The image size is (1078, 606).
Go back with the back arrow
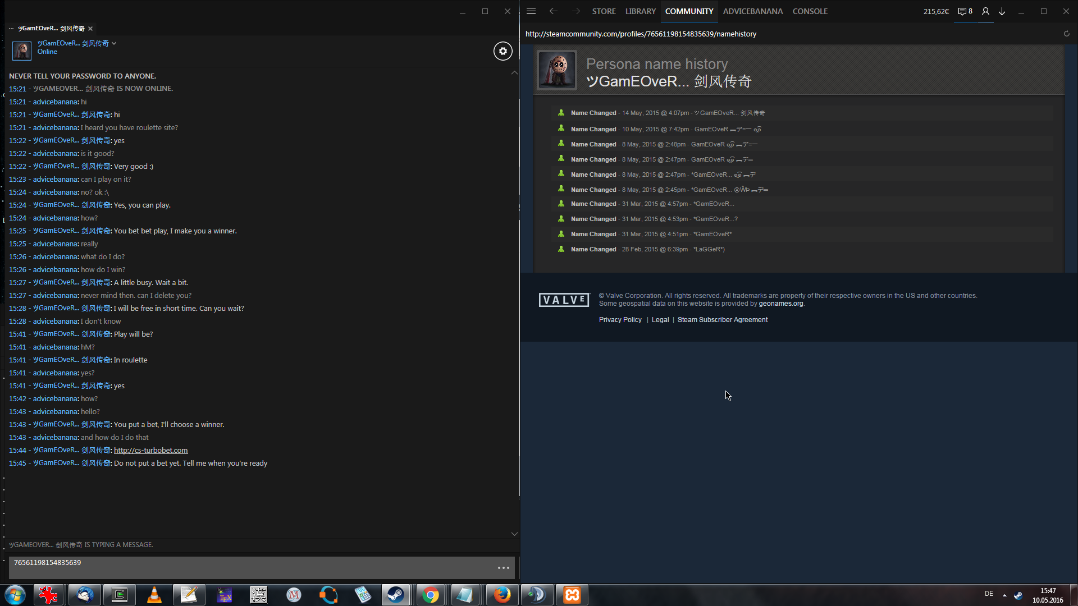pos(554,11)
